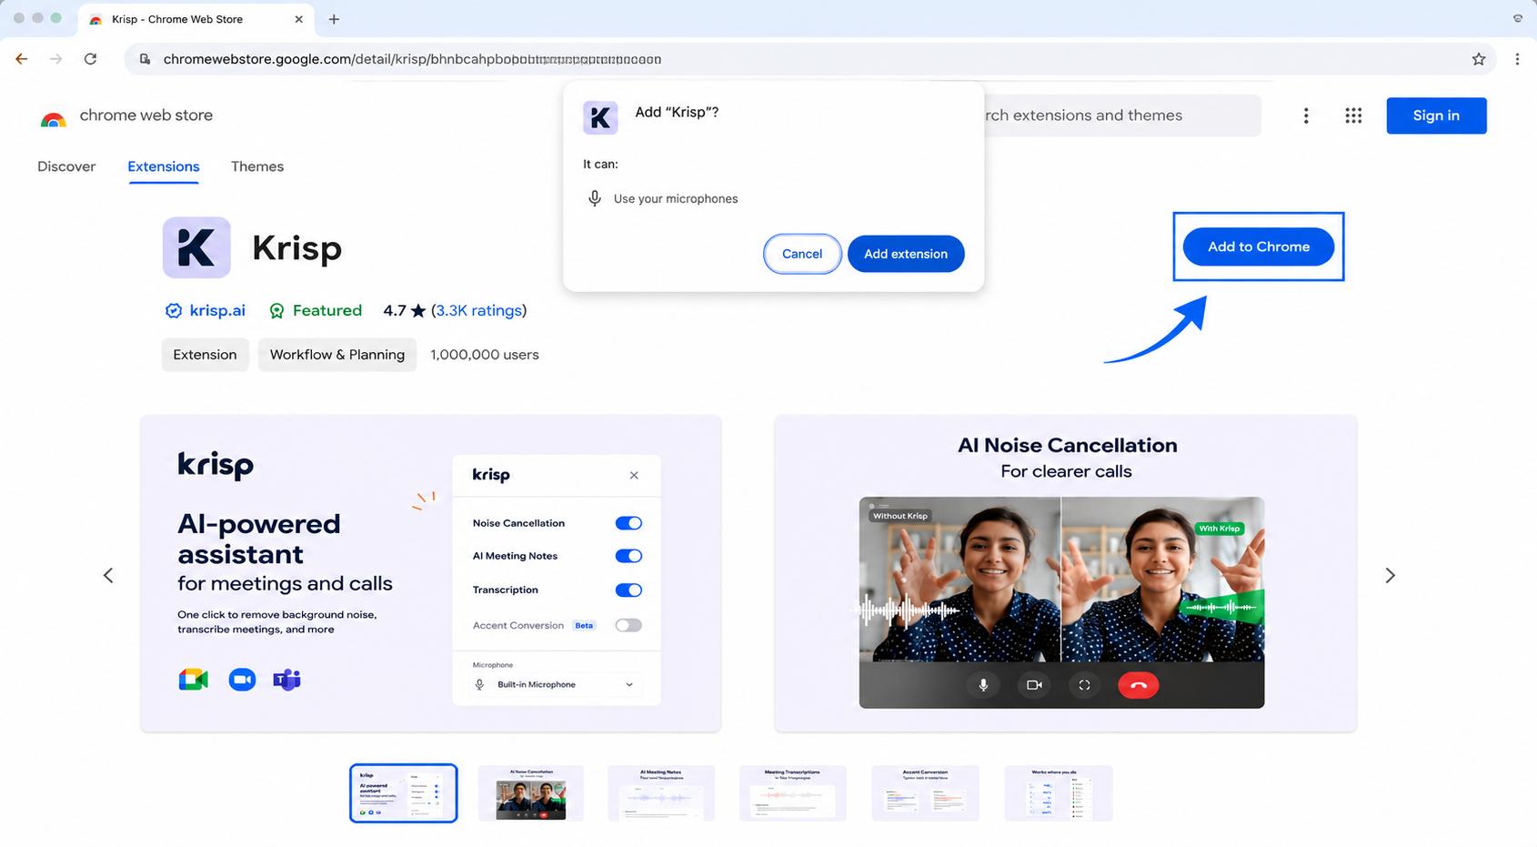Click Workflow & Planning chip
This screenshot has height=847, width=1537.
337,355
